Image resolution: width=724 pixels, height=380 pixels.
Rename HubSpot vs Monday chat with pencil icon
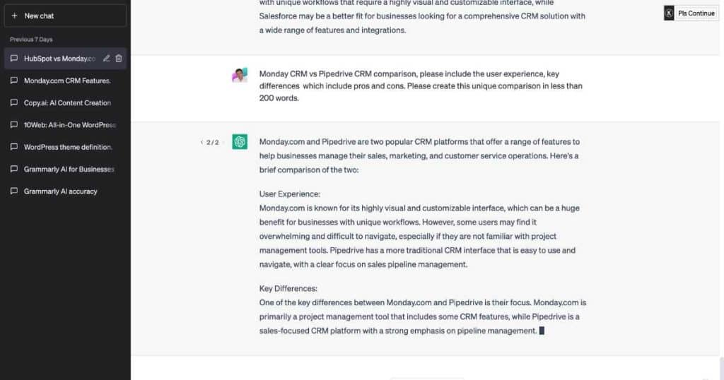[x=106, y=59]
